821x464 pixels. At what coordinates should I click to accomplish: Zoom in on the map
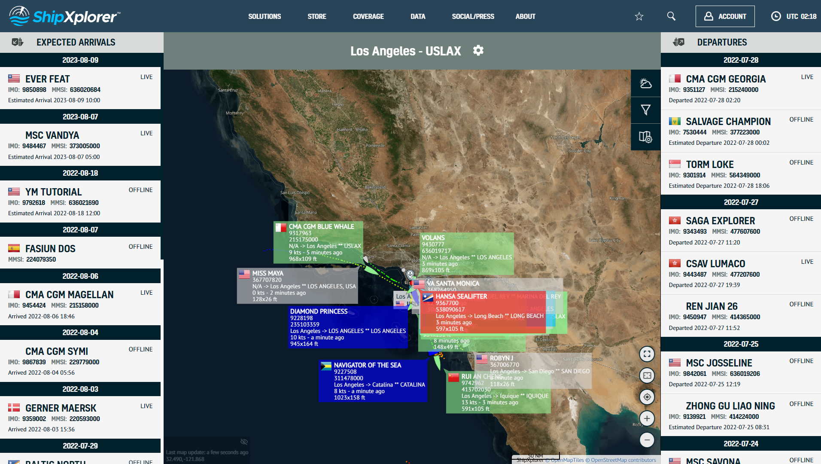647,418
